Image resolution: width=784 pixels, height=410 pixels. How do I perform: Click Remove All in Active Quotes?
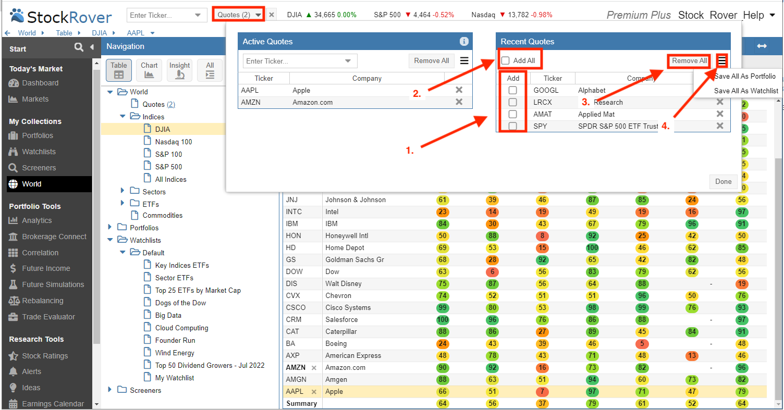point(432,61)
